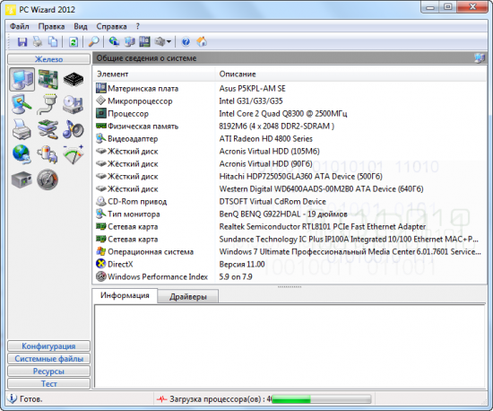Screen dimensions: 493x411
Task: Open the dropdown arrow beside the tools toolbar icon
Action: pos(169,41)
